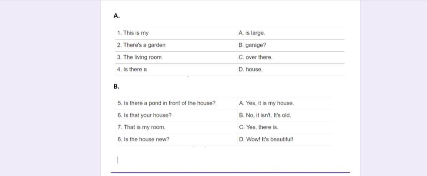
Task: Click '3. The living room' text
Action: 139,57
